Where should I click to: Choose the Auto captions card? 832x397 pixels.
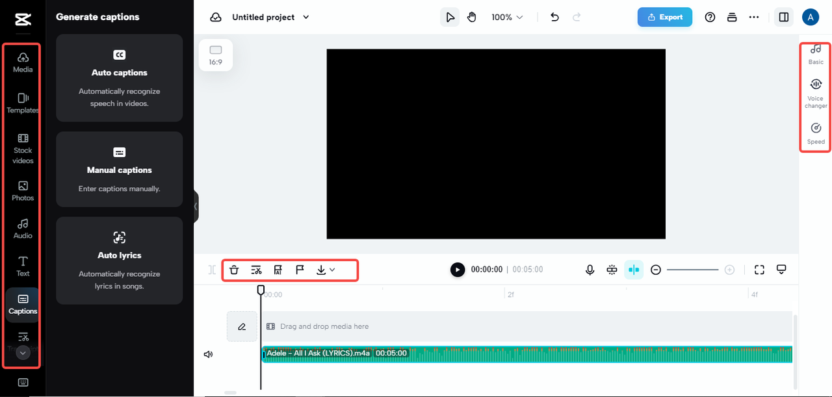(x=120, y=78)
